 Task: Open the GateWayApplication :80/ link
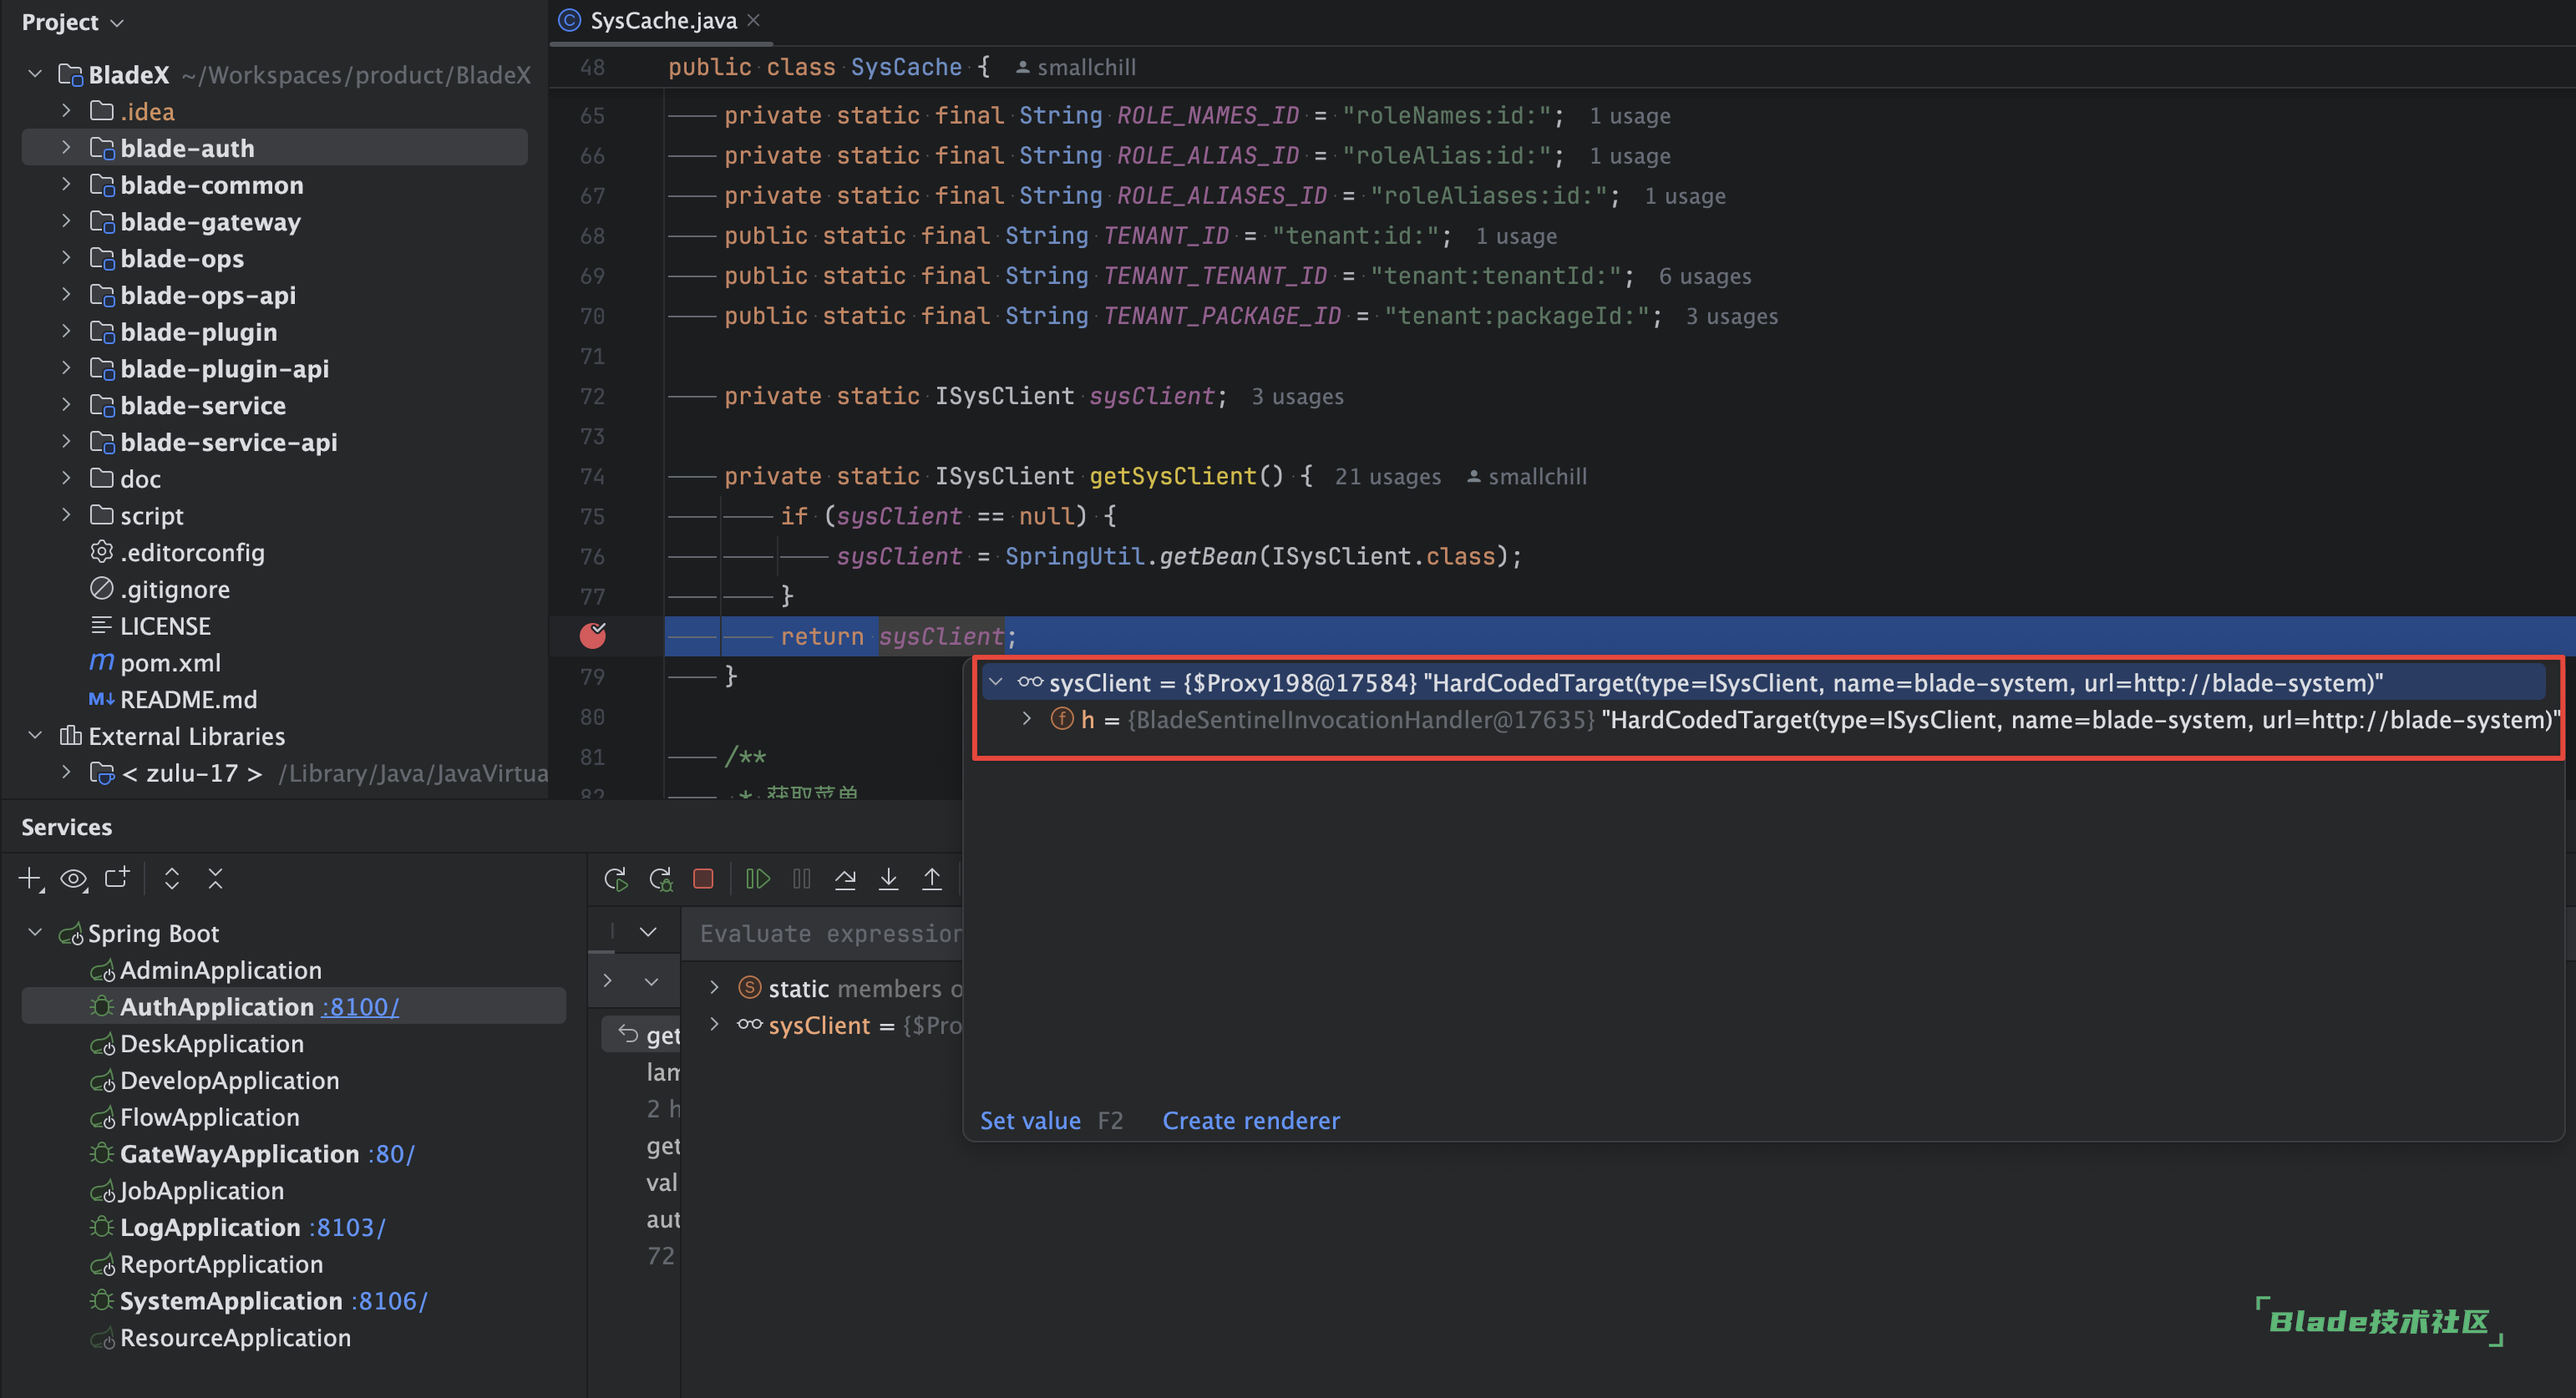click(x=391, y=1154)
